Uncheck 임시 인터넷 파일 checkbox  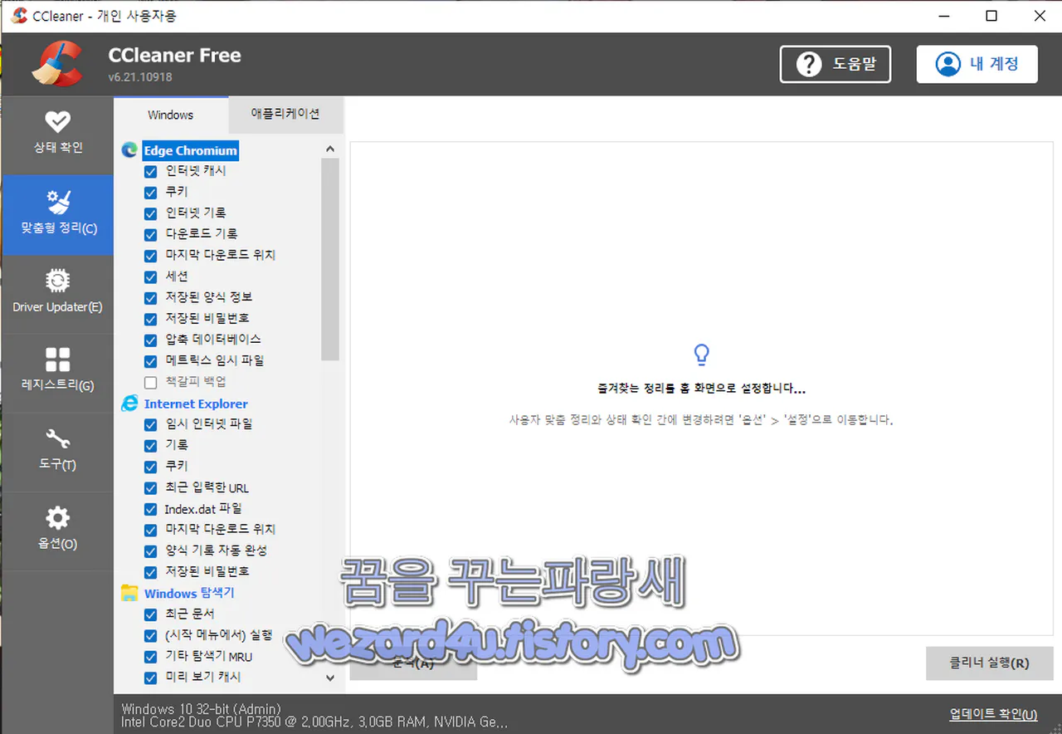coord(150,424)
